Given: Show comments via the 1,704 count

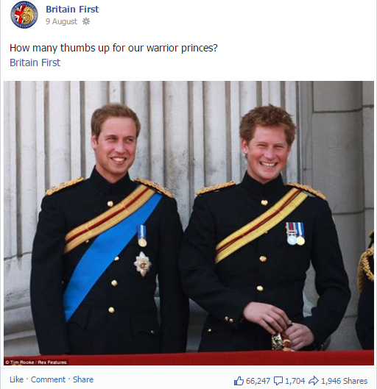Looking at the screenshot, I should point(289,381).
